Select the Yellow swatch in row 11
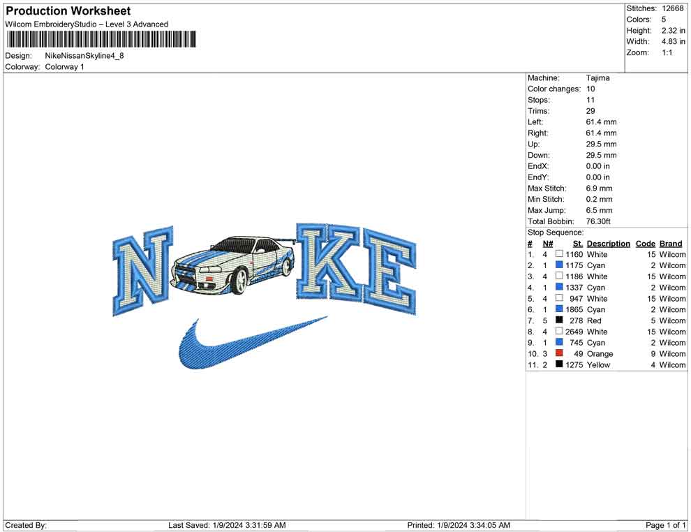This screenshot has height=532, width=691. [559, 364]
